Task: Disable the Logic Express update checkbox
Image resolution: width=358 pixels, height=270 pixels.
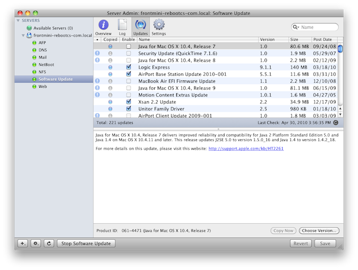Action: [x=129, y=67]
